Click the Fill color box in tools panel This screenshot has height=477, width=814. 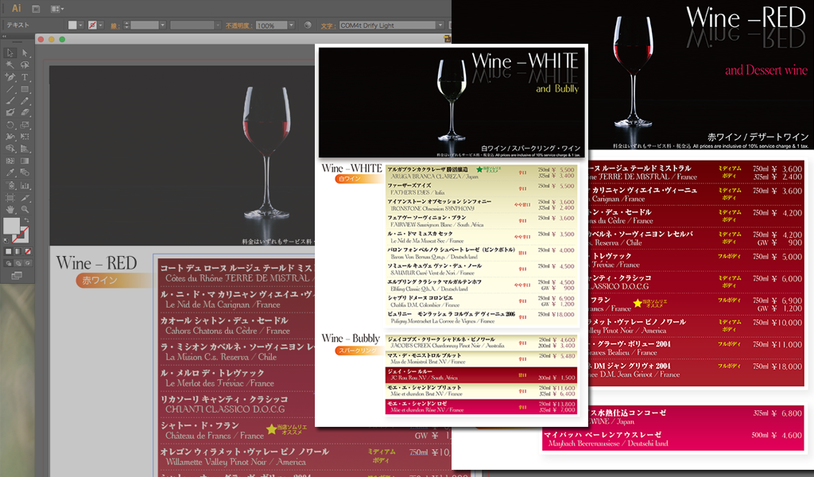coord(11,227)
